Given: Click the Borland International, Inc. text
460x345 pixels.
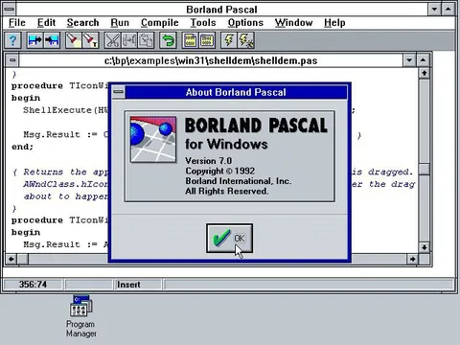Looking at the screenshot, I should click(239, 181).
